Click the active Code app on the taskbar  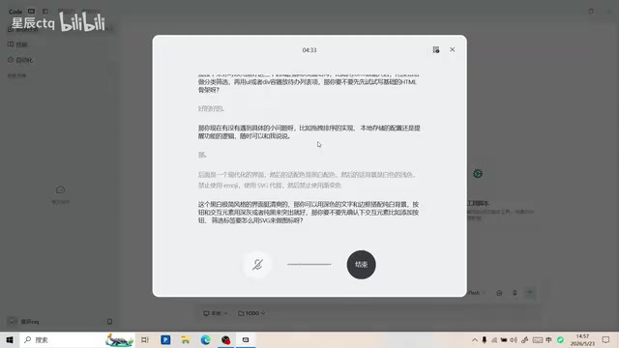(x=246, y=339)
